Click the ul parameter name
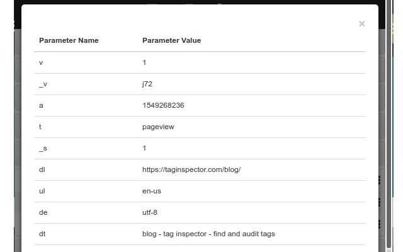The width and height of the screenshot is (403, 252). (x=42, y=191)
